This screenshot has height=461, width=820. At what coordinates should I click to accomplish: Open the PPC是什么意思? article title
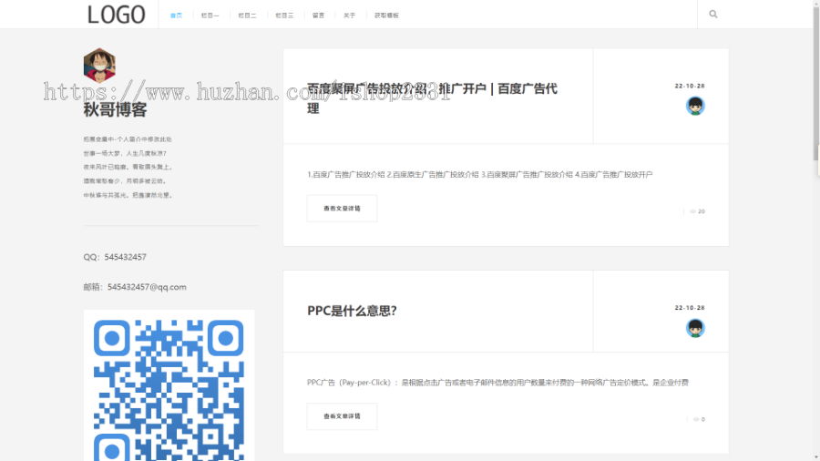352,311
